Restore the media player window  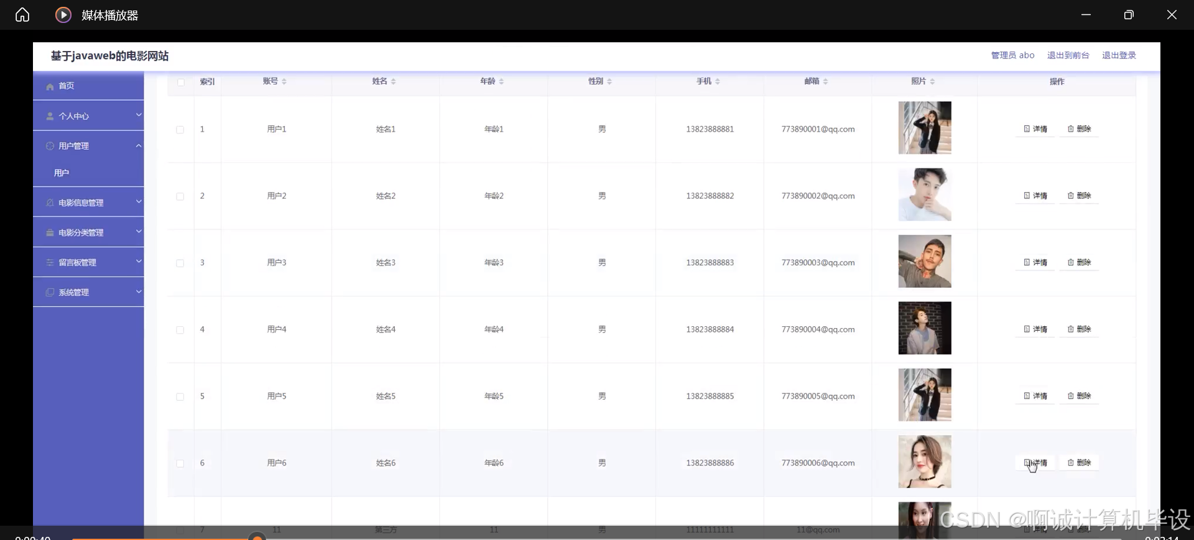[x=1129, y=14]
